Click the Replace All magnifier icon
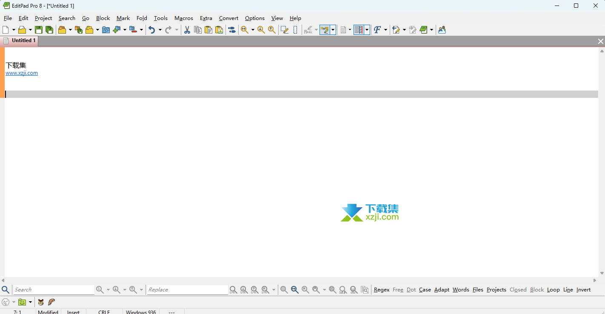Viewport: 605px width, 314px height. (265, 290)
